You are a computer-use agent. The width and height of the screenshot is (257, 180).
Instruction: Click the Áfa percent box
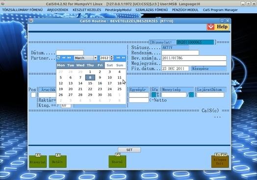click(154, 95)
